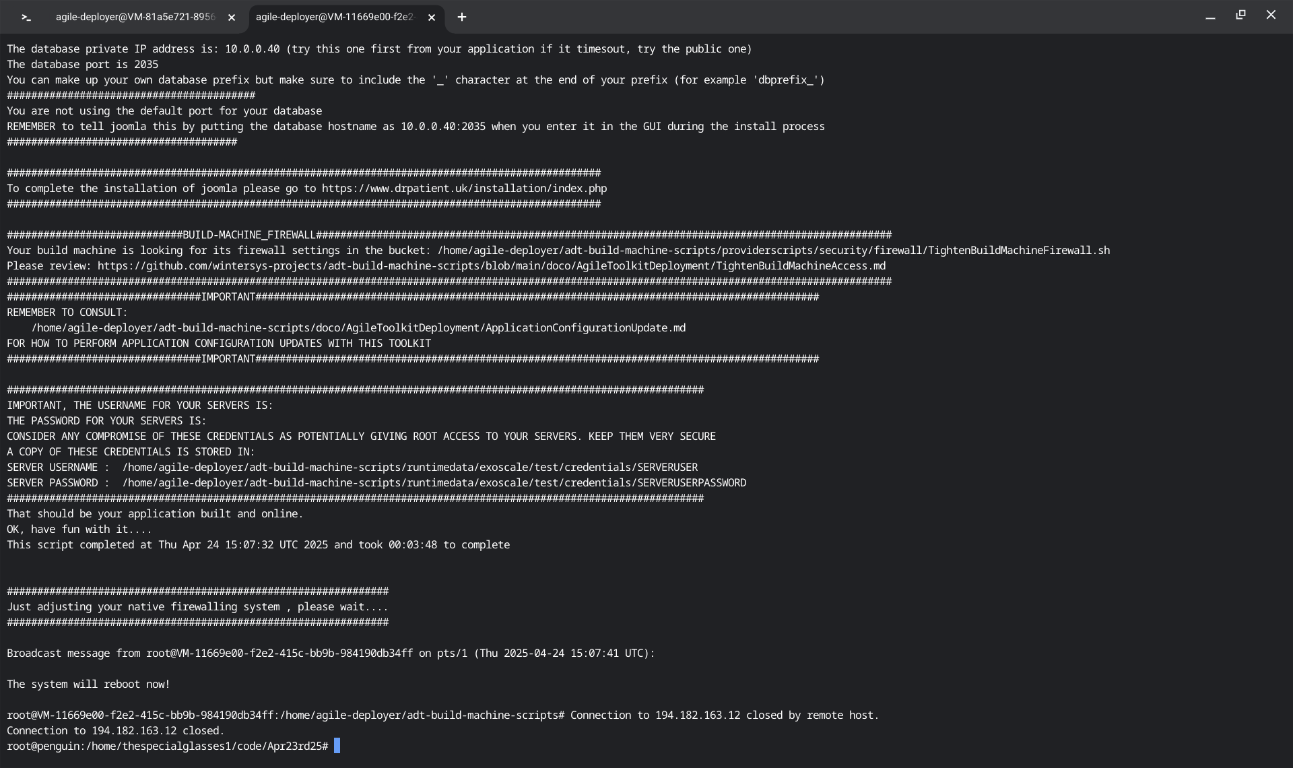Screen dimensions: 1293x768
Task: Open the GitHub TightenBuildMachineAccess.md link
Action: 491,266
